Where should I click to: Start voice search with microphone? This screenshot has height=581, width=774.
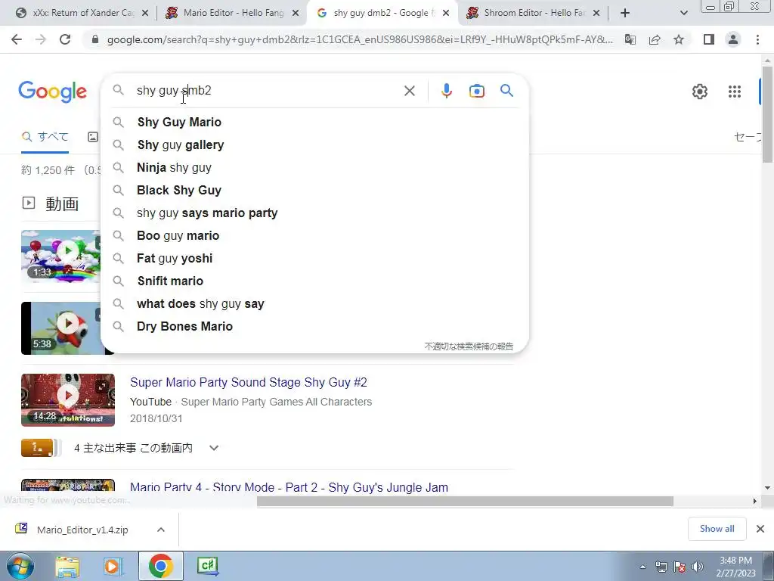click(x=446, y=91)
